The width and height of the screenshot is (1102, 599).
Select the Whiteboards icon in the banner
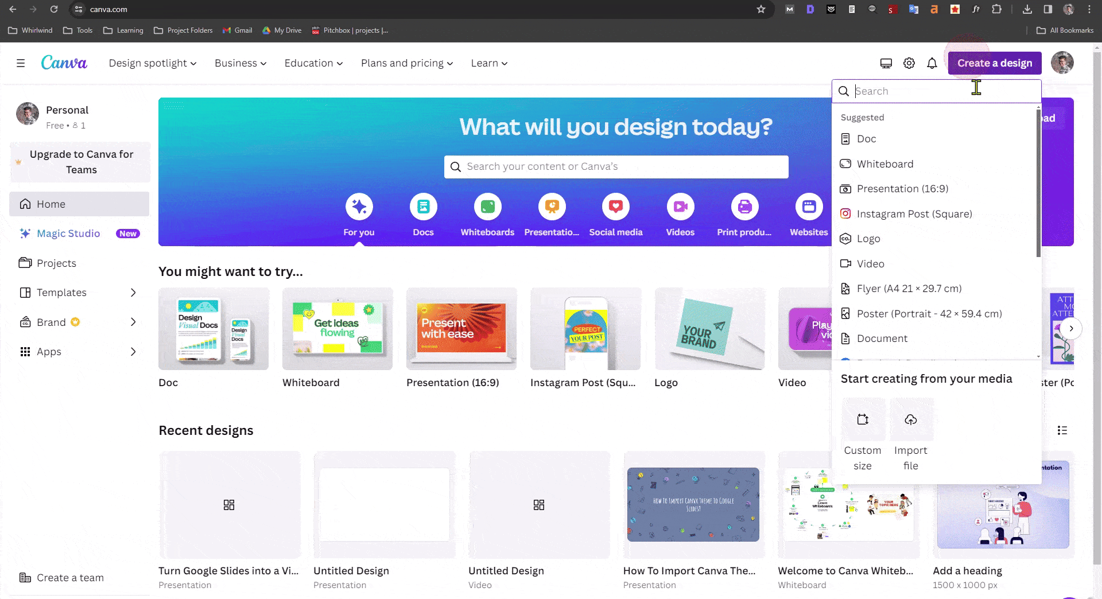(487, 207)
